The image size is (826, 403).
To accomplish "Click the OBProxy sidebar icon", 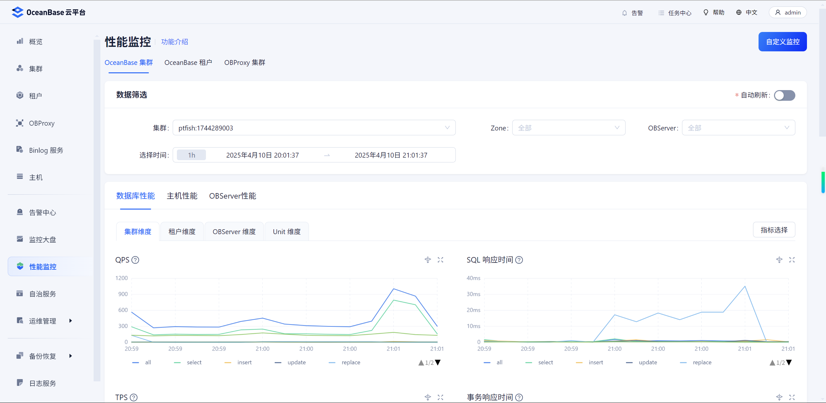I will coord(20,123).
